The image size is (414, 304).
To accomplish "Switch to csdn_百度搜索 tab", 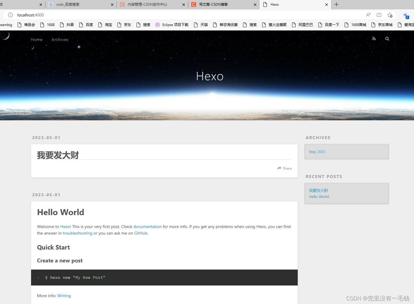I will click(x=81, y=4).
